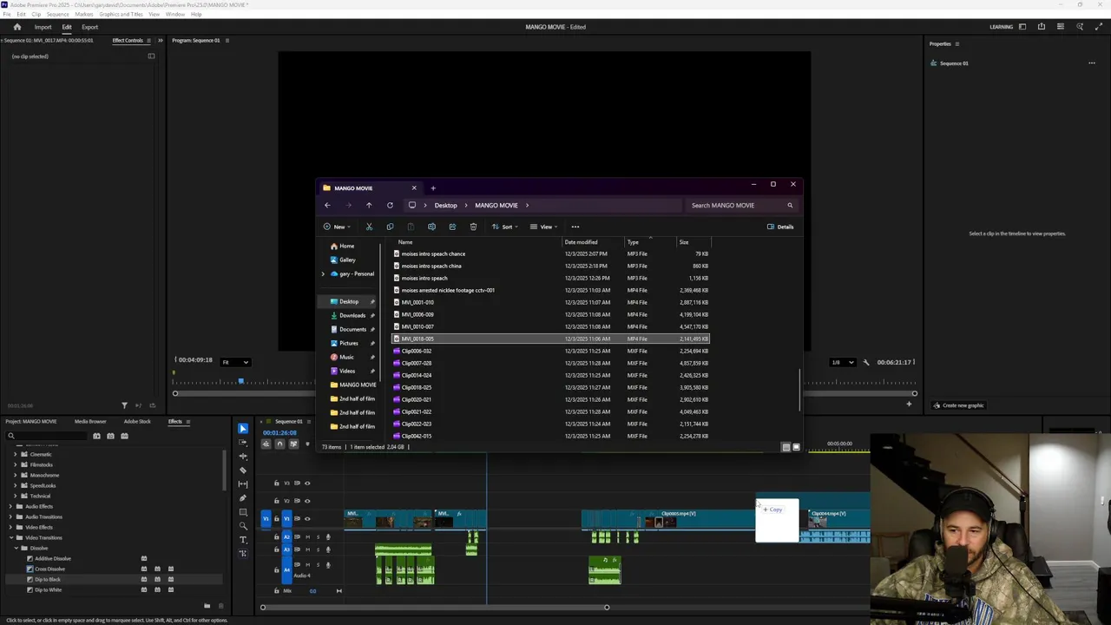The image size is (1111, 625).
Task: Click New custom bin icon in Effects panel
Action: click(207, 606)
